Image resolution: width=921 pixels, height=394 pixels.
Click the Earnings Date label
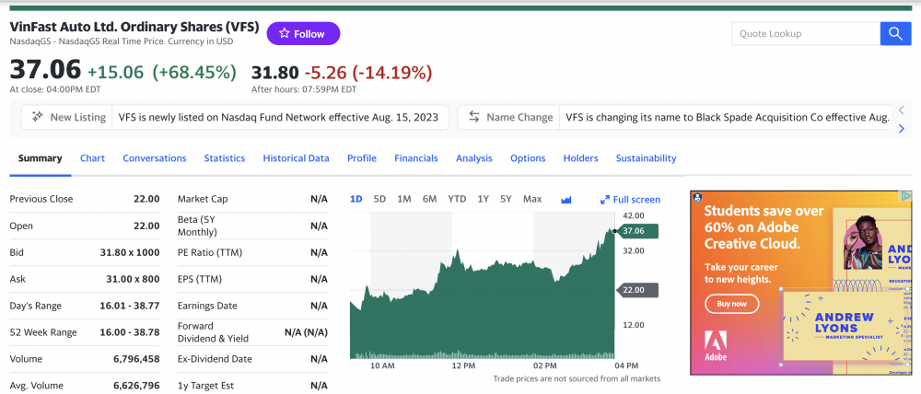(207, 306)
